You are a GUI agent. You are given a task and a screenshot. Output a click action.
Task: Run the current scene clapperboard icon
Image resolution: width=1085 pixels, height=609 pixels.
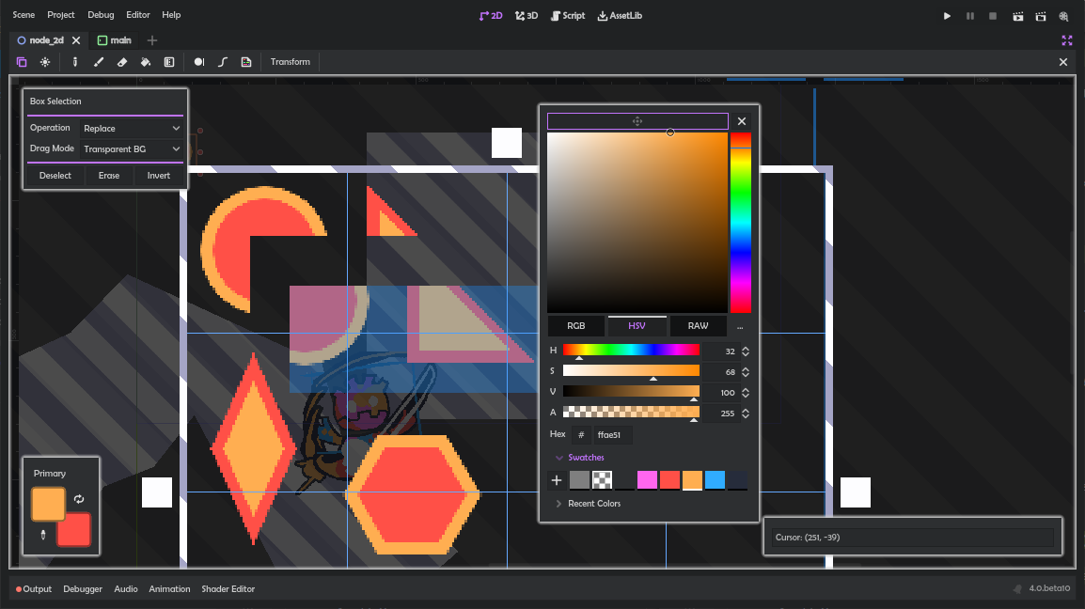[x=1018, y=16]
